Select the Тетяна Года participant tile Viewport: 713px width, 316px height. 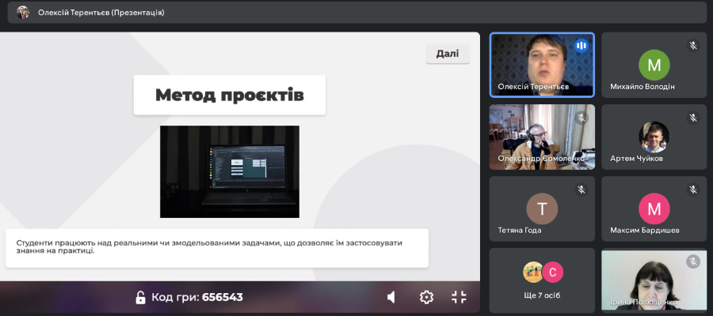[x=542, y=209]
